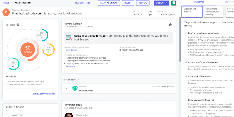This screenshot has width=234, height=117.
Task: Open Learn about this risk link
Action: tap(43, 94)
